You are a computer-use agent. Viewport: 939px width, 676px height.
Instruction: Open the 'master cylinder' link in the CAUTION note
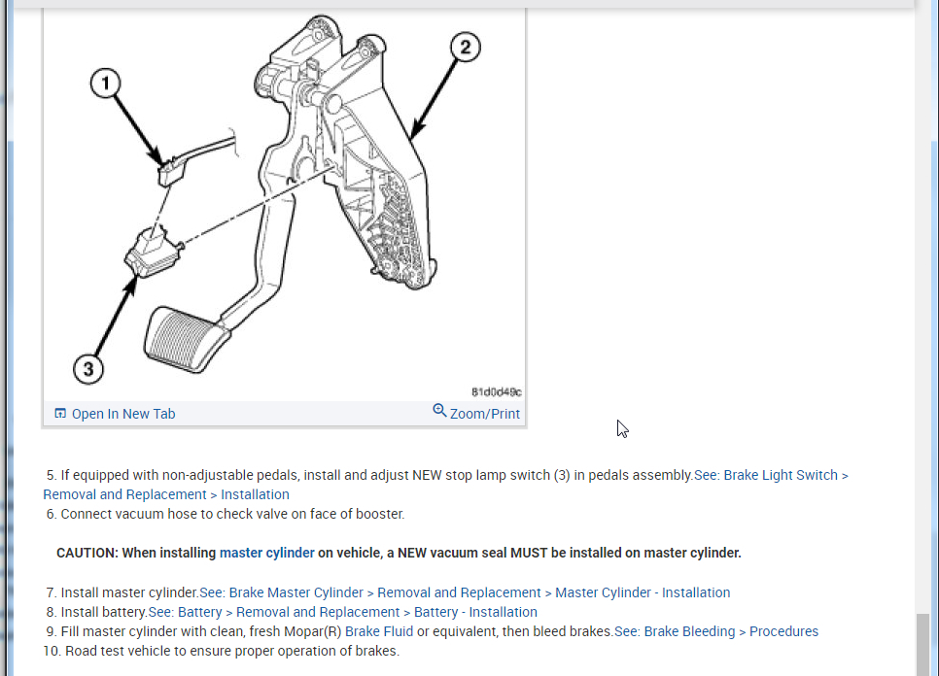point(267,553)
